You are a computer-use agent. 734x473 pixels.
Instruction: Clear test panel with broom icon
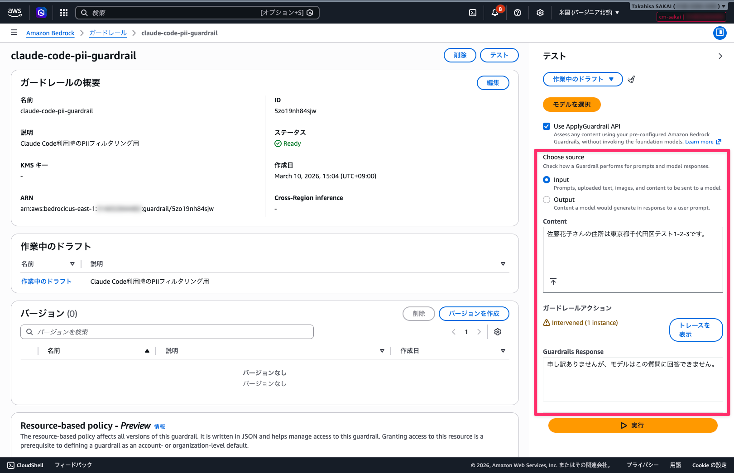(631, 79)
